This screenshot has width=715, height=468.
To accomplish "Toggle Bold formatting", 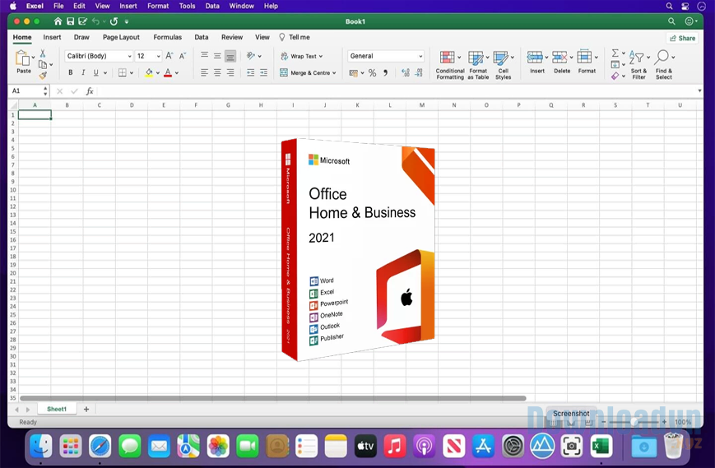I will point(70,72).
